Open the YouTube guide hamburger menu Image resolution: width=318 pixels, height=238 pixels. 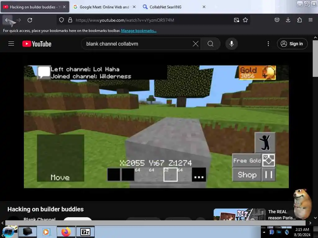[11, 44]
